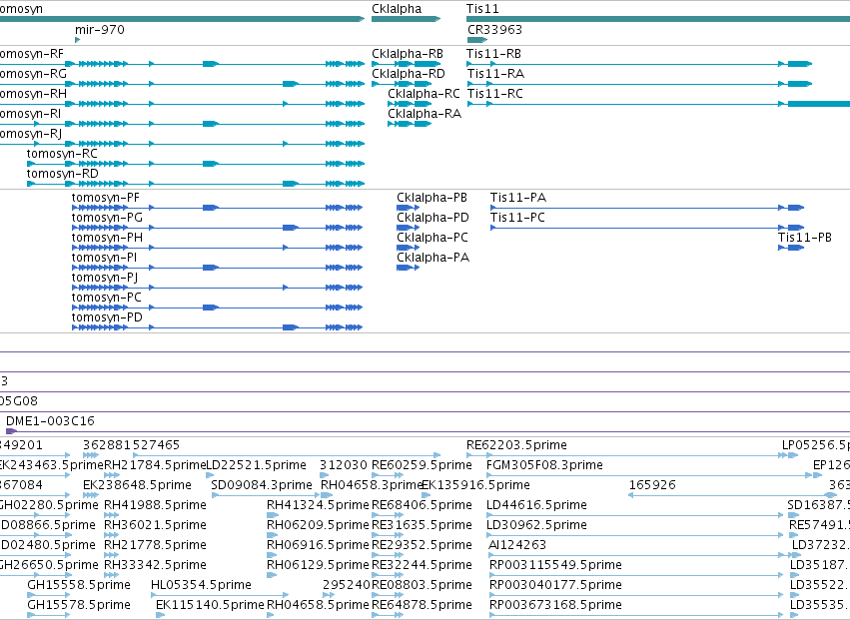The width and height of the screenshot is (850, 620).
Task: Select EST RH04658.3prime
Action: tap(372, 484)
